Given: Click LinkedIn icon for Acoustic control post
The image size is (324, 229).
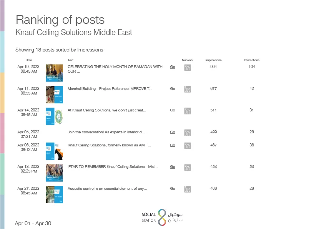Looking at the screenshot, I should pyautogui.click(x=188, y=189).
